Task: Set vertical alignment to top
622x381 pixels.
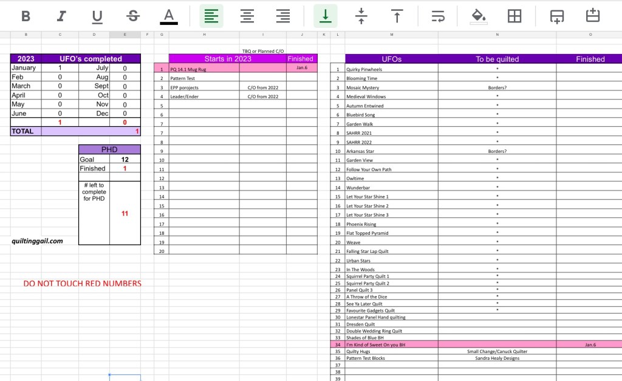Action: pos(397,16)
